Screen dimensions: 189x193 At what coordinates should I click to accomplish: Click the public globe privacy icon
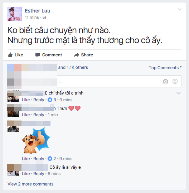coord(44,17)
